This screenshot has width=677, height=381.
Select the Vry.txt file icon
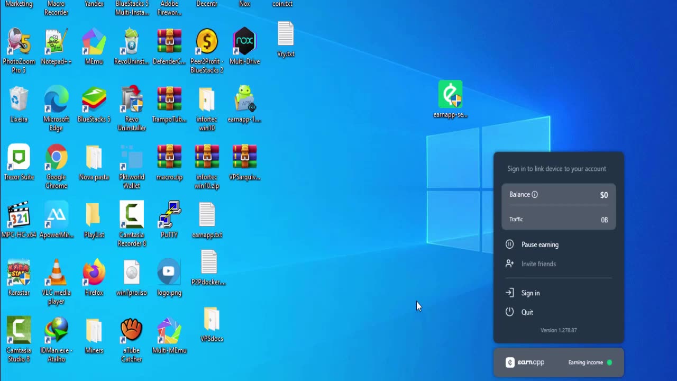[286, 40]
